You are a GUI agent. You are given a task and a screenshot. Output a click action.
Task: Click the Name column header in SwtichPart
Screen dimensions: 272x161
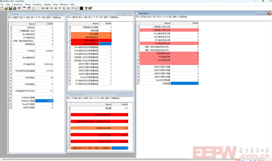[x=155, y=23]
